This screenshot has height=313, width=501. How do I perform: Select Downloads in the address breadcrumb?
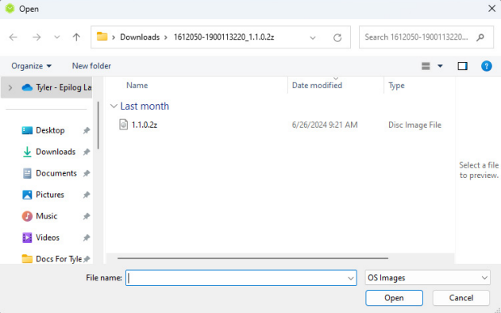click(x=140, y=37)
